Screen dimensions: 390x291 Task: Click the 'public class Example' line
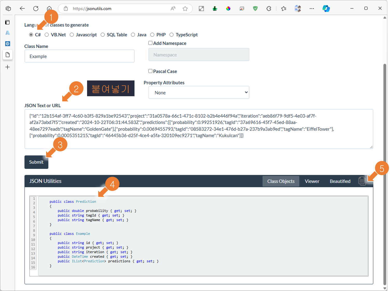tap(70, 234)
